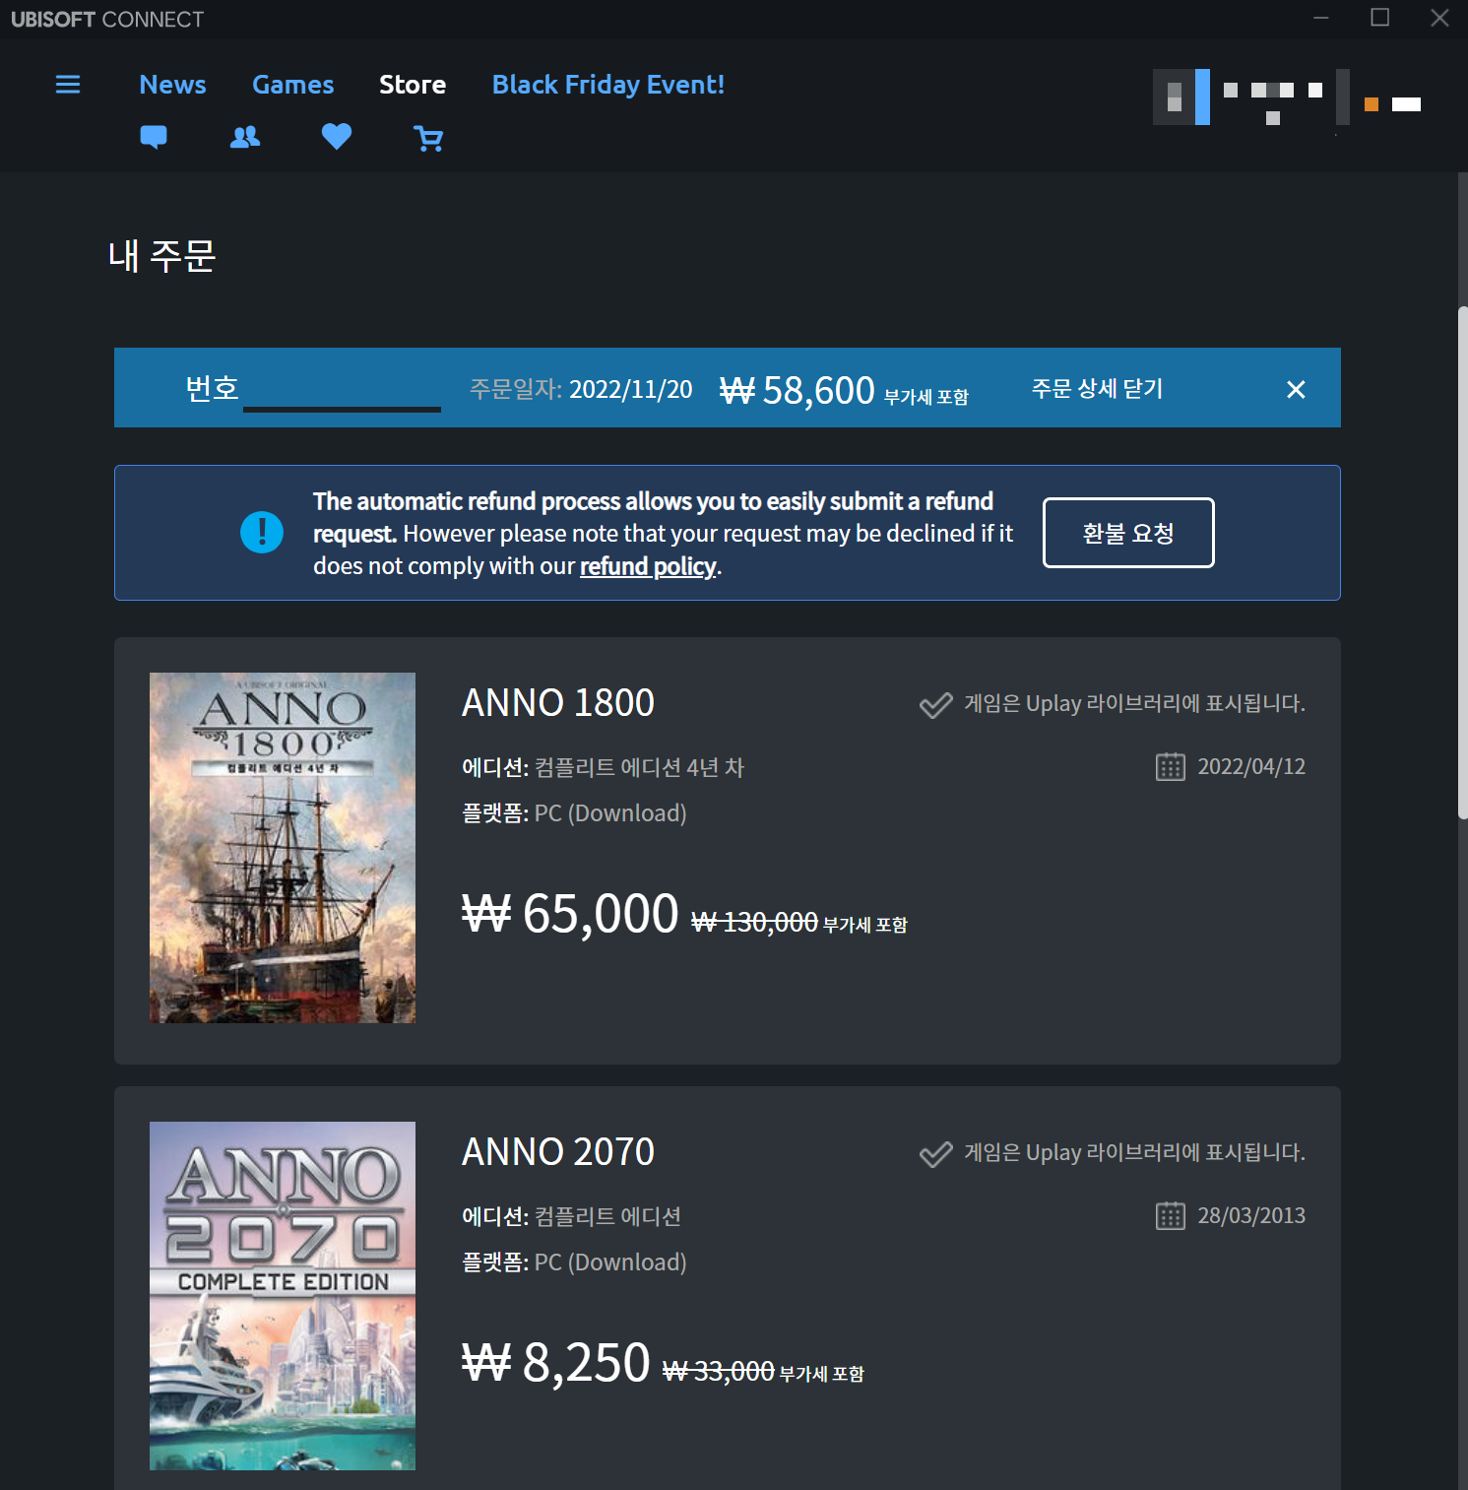Screen dimensions: 1468x1490
Task: Click the order total ₩ 58,600
Action: [798, 391]
